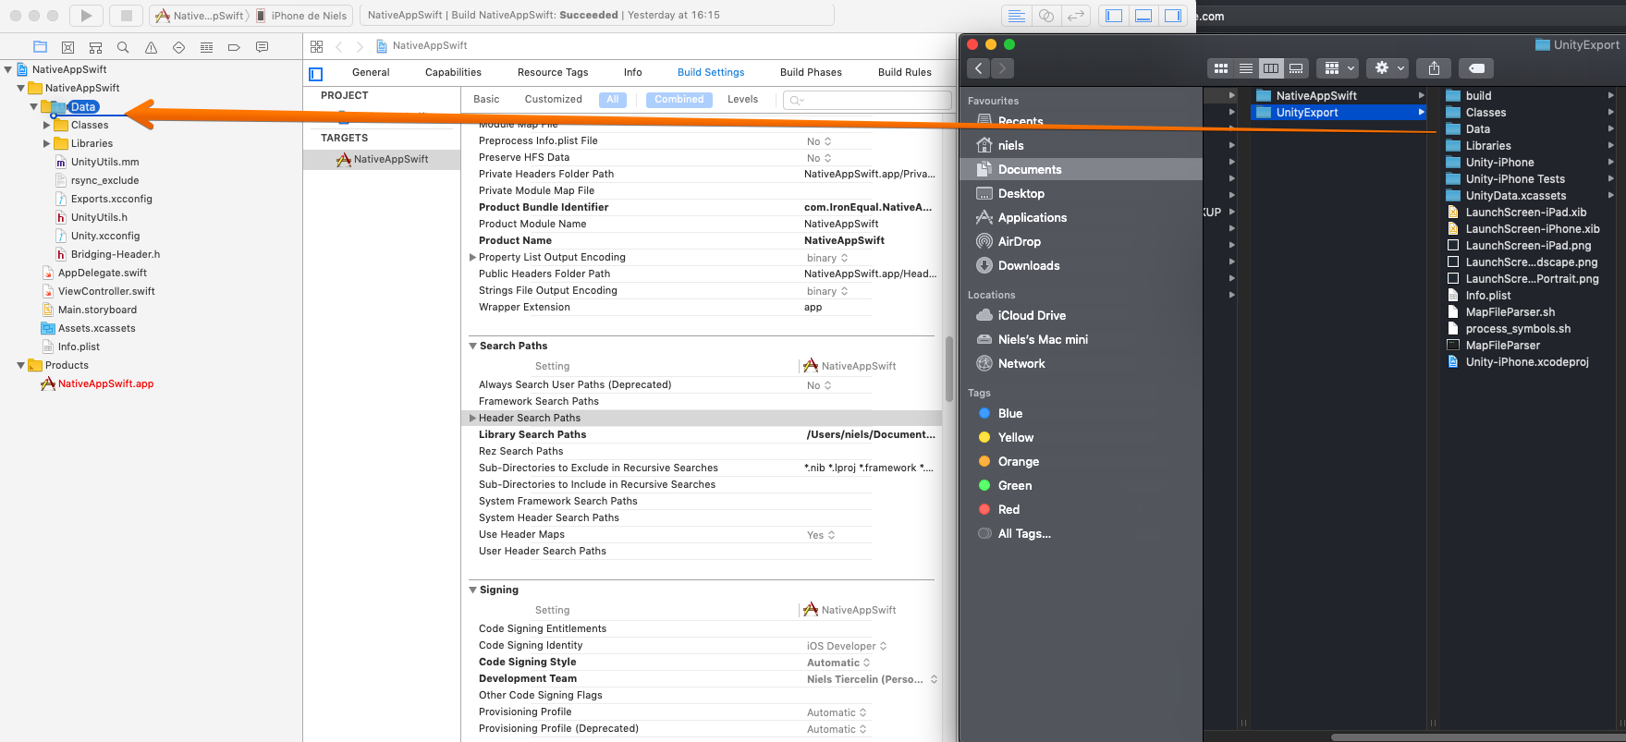Open the Code Signing Style Automatic dropdown
1626x742 pixels.
click(838, 663)
